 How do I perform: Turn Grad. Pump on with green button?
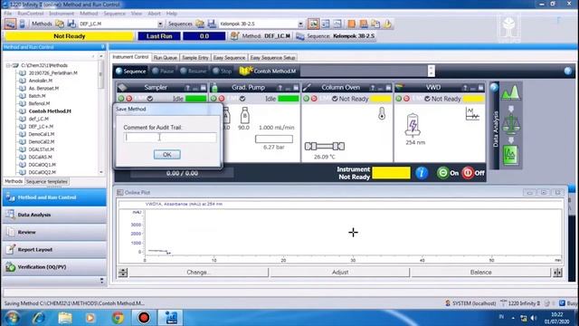pyautogui.click(x=214, y=99)
